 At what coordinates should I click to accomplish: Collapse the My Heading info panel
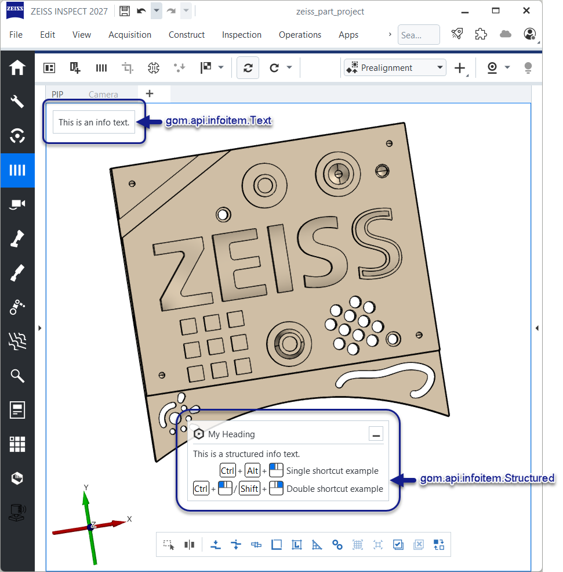(376, 434)
